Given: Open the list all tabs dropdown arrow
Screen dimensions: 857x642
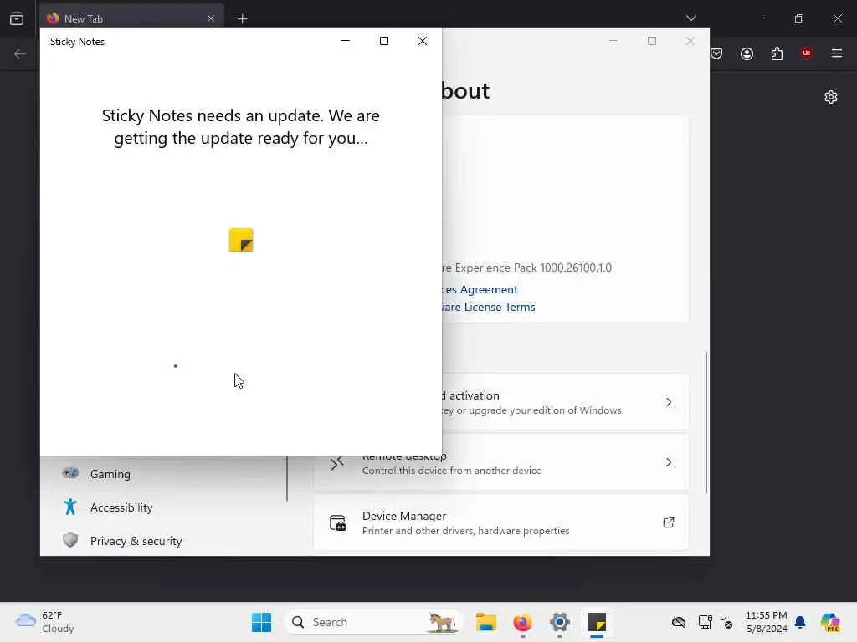Looking at the screenshot, I should [x=690, y=18].
